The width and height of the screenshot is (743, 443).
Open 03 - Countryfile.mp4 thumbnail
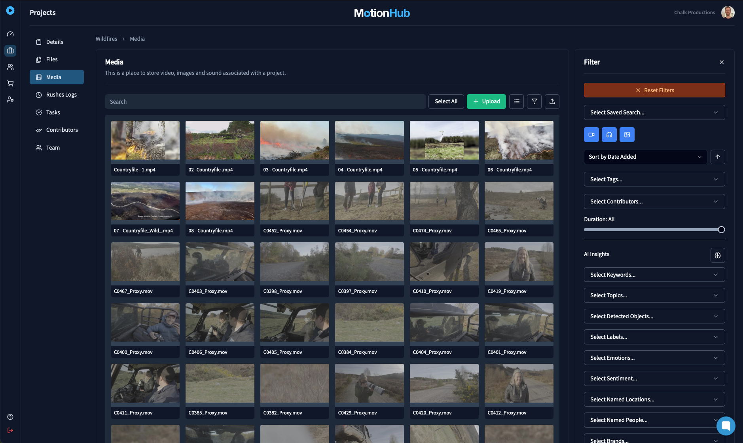tap(294, 140)
